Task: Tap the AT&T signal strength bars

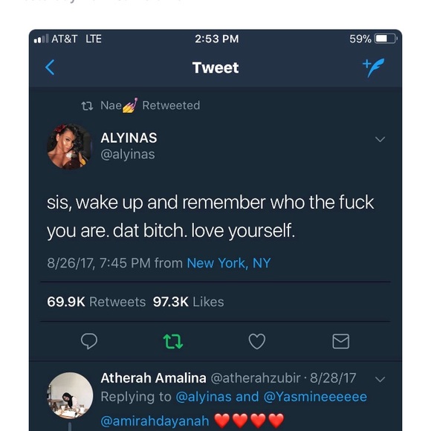Action: click(x=41, y=39)
